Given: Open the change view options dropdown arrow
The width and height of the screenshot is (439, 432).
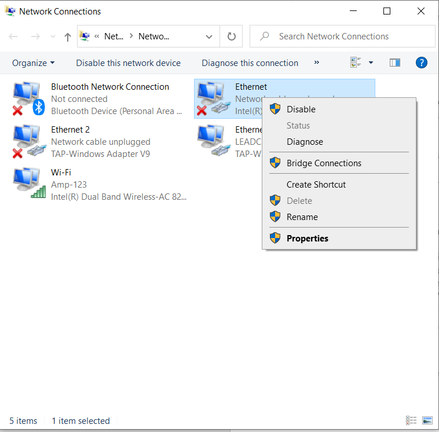Looking at the screenshot, I should tap(371, 63).
